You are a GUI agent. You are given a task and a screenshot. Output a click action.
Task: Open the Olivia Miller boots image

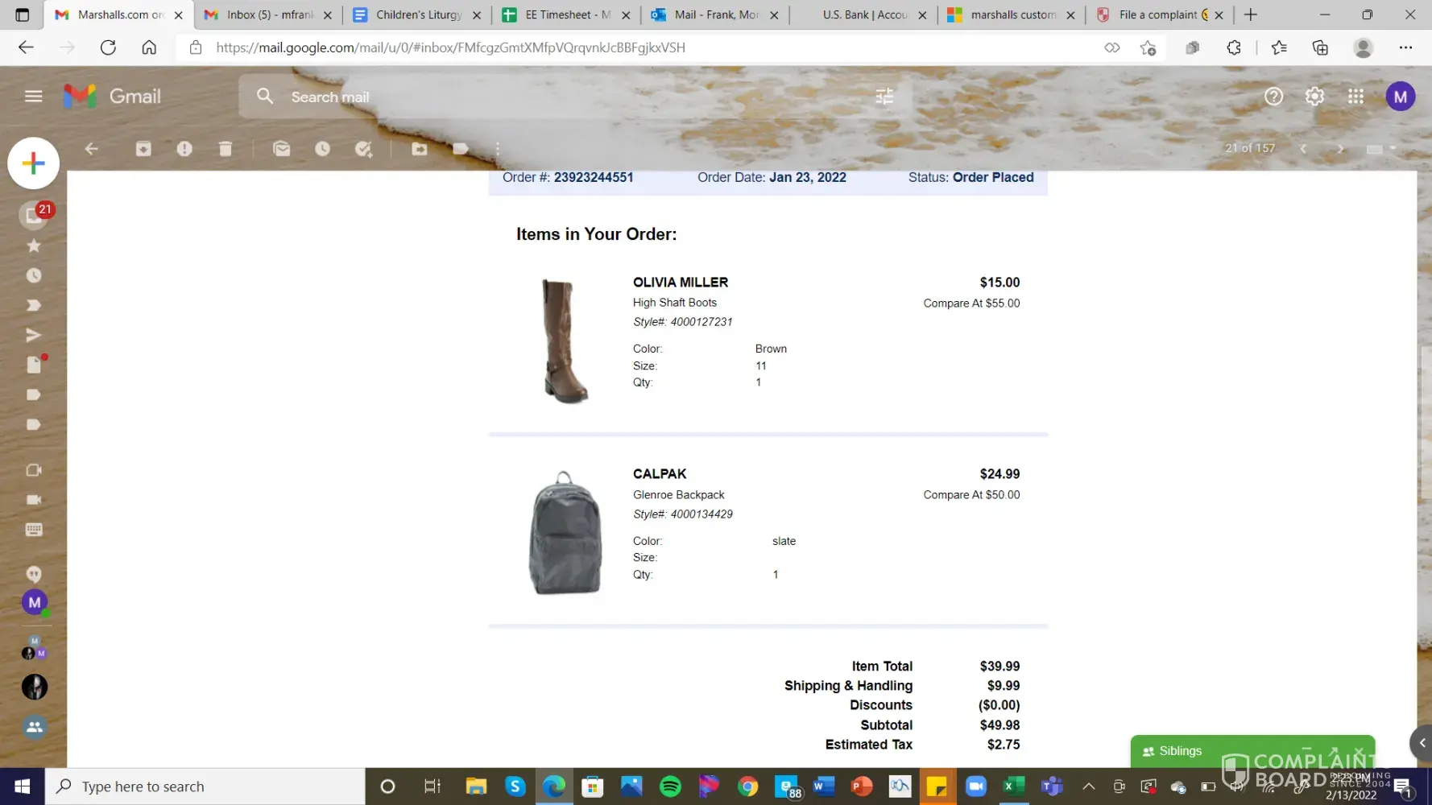tap(564, 341)
